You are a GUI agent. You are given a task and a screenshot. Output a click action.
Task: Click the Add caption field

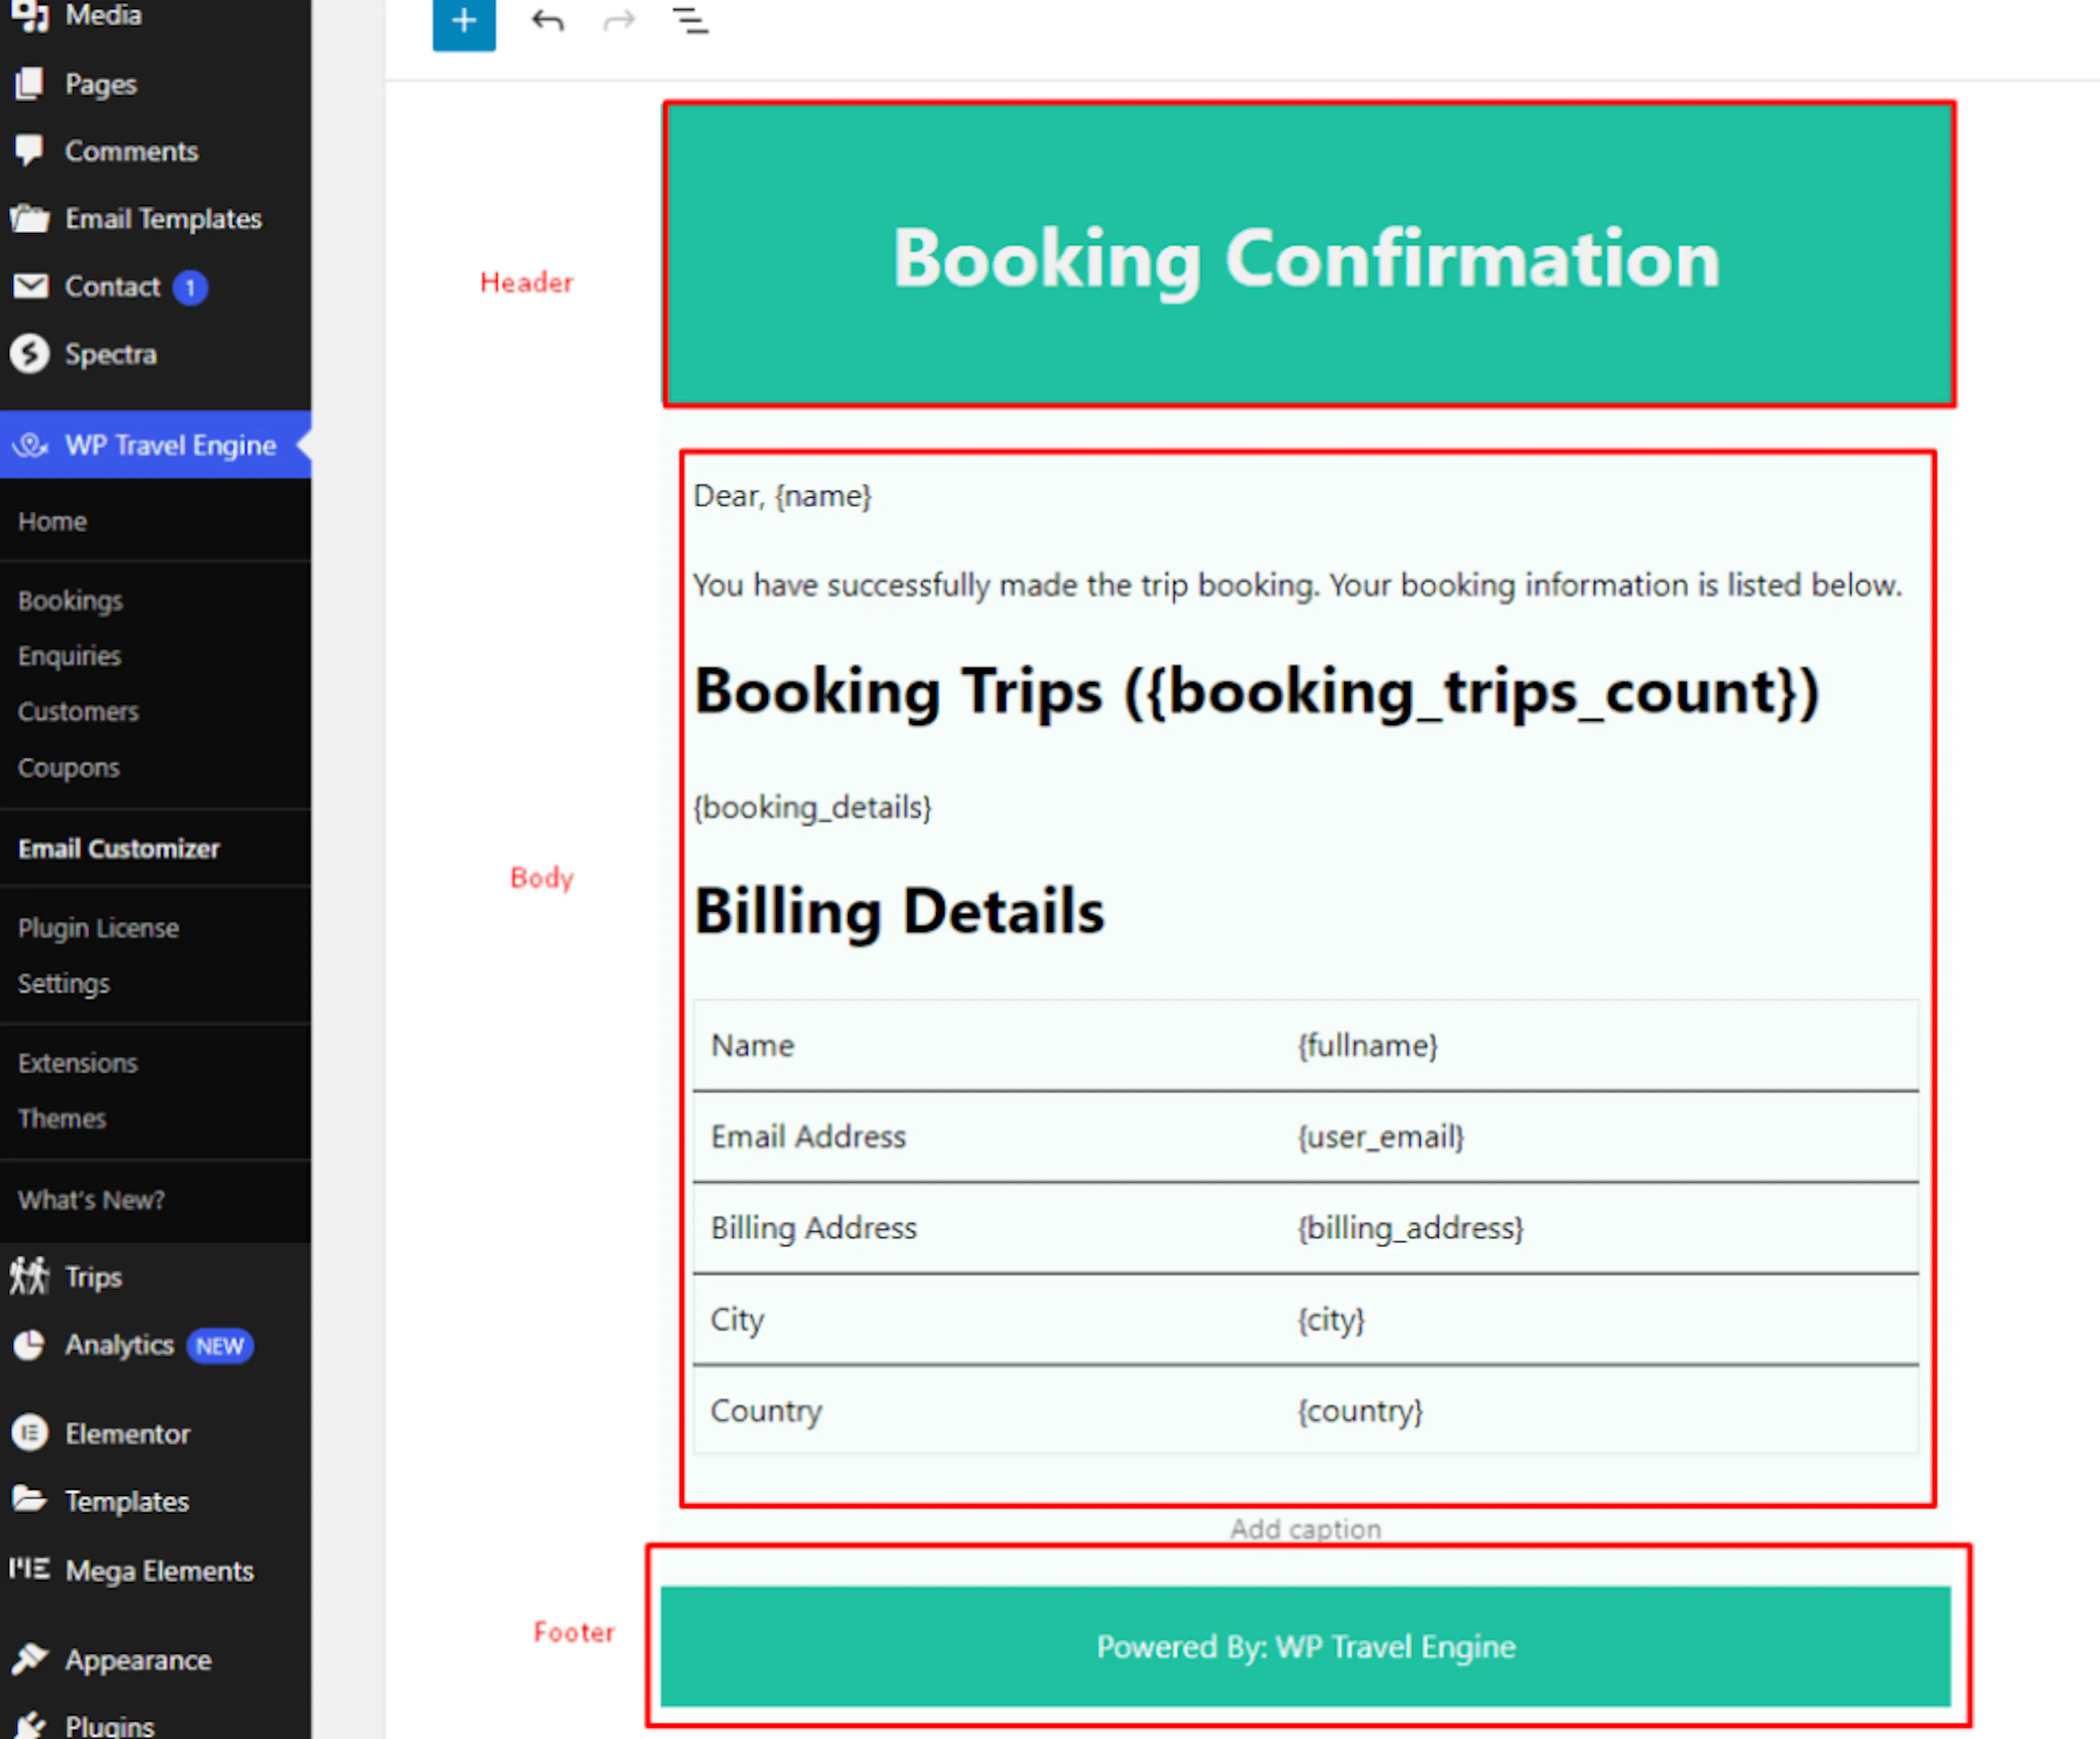pyautogui.click(x=1305, y=1529)
